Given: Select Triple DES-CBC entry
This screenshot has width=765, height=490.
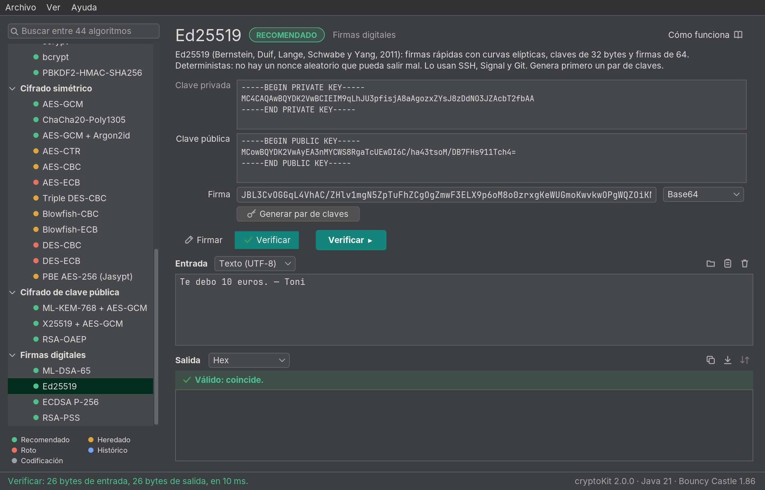Looking at the screenshot, I should 80,198.
